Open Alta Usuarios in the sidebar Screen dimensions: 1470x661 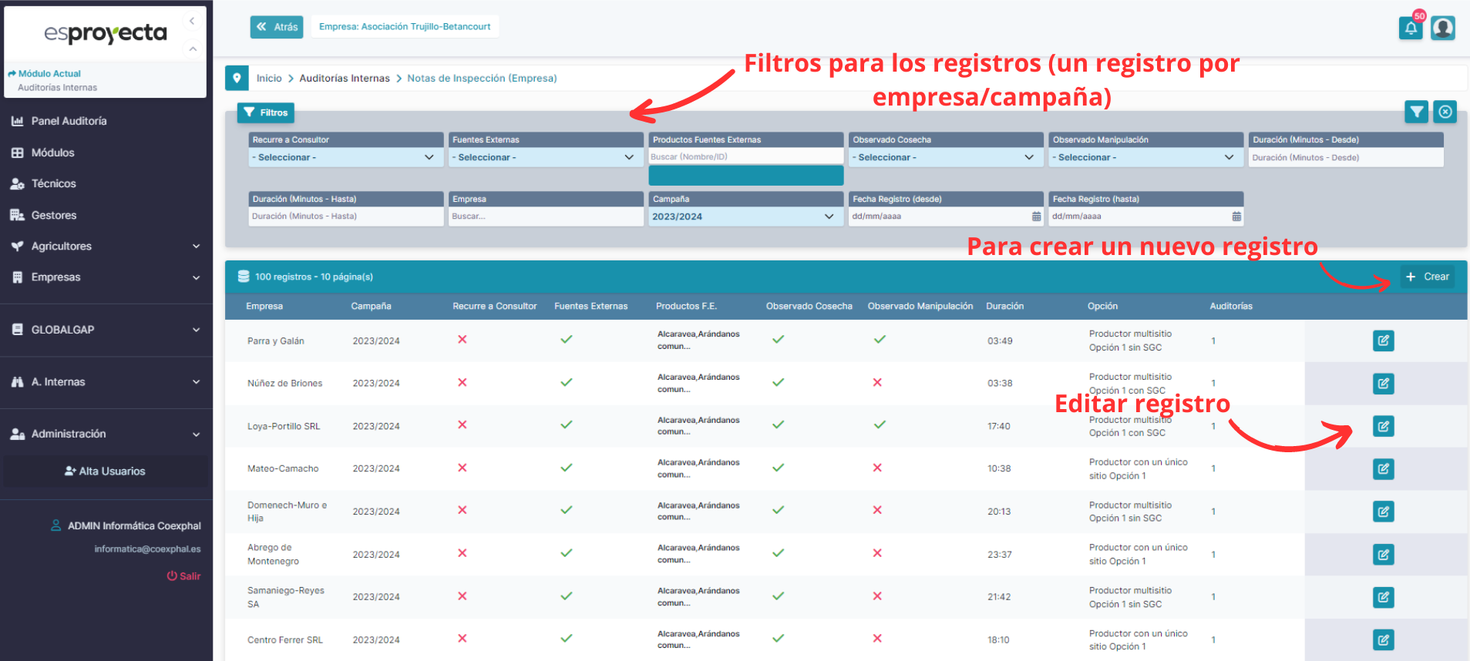[x=106, y=471]
